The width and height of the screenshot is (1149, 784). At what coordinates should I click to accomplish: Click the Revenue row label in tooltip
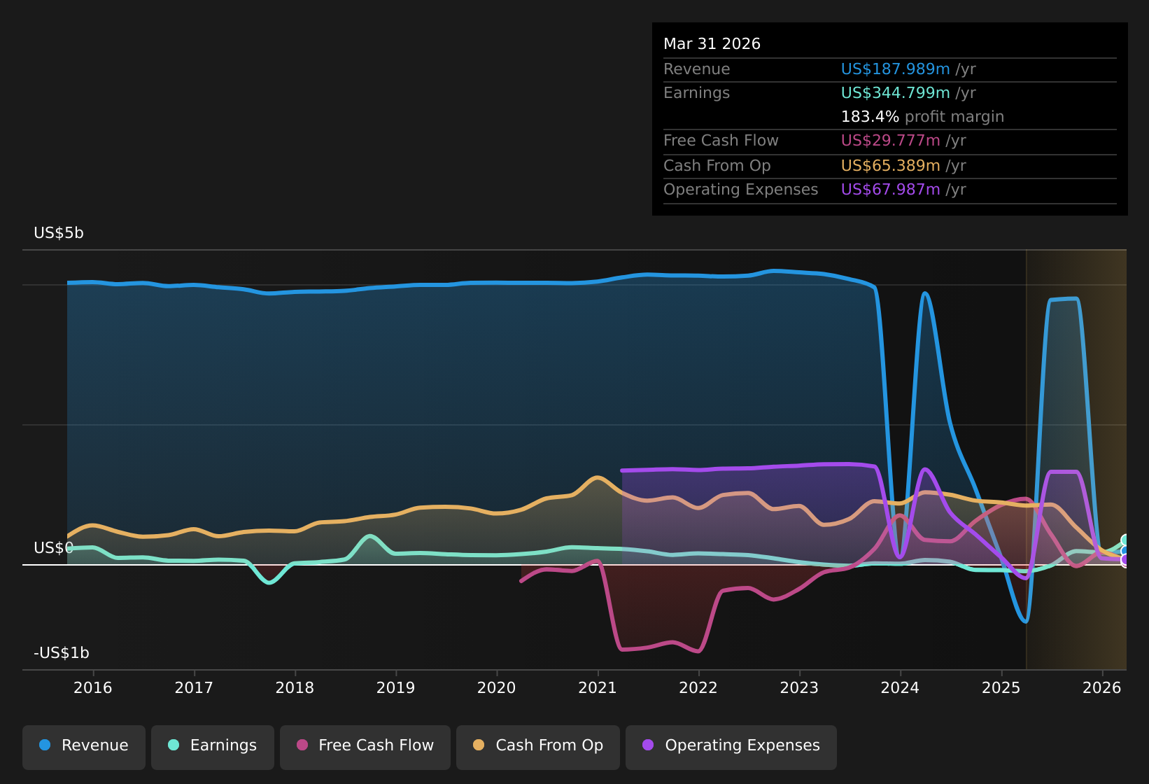point(696,69)
